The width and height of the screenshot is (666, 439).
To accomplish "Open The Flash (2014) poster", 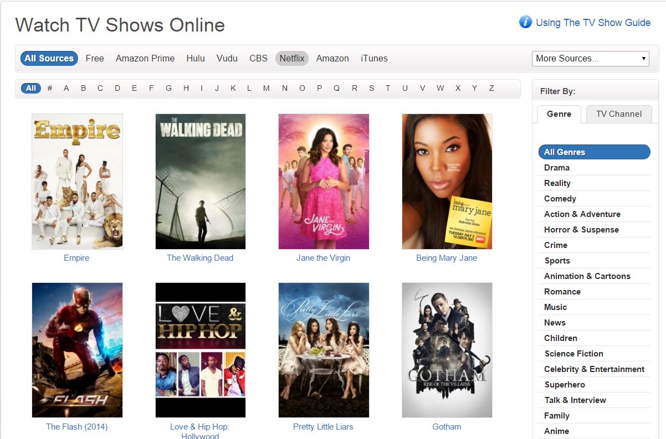I will [x=77, y=350].
